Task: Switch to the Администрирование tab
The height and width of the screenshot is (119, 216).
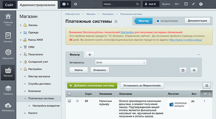Action: pos(37,5)
